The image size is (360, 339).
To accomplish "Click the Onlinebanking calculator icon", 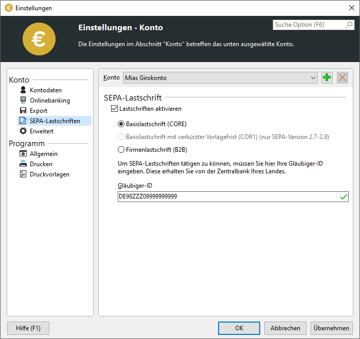I will click(23, 101).
